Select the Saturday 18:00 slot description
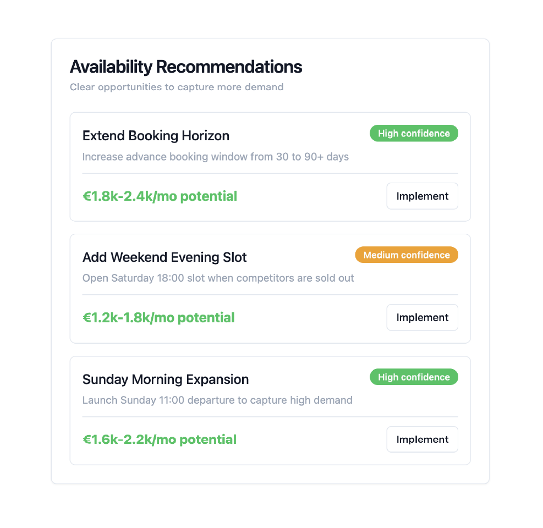 coord(218,278)
